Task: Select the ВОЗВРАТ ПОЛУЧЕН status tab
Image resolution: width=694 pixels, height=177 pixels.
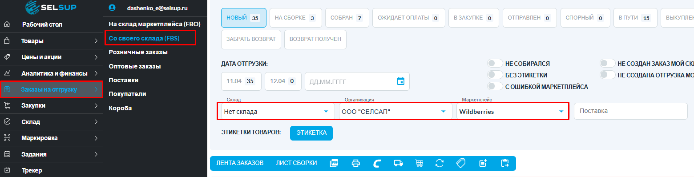Action: [x=315, y=39]
